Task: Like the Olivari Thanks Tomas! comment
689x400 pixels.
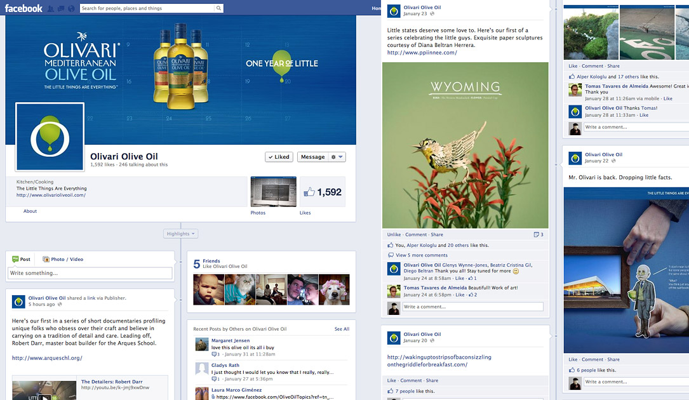Action: pyautogui.click(x=644, y=115)
